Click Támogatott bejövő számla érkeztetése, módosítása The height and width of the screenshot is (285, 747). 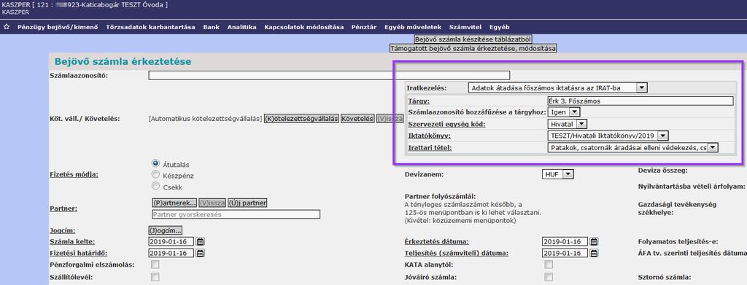tap(473, 49)
